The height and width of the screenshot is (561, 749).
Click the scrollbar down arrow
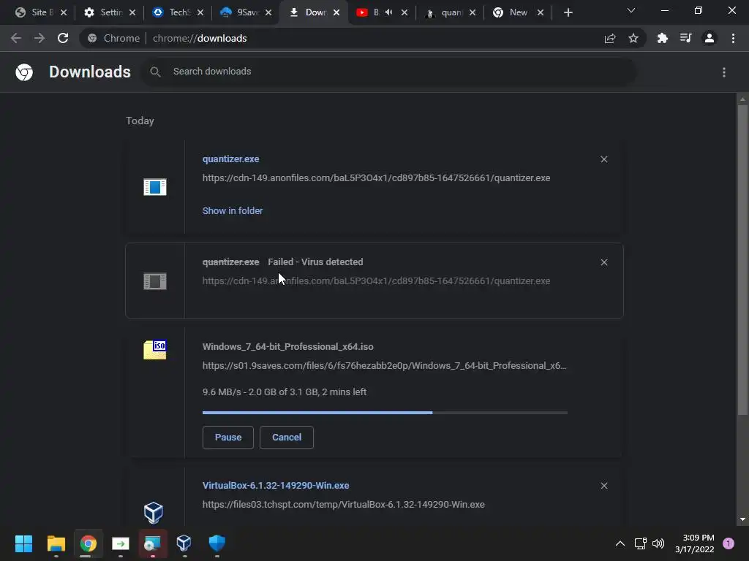coord(742,519)
